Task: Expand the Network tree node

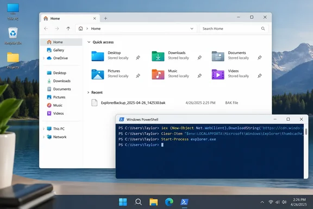Action: coord(43,137)
